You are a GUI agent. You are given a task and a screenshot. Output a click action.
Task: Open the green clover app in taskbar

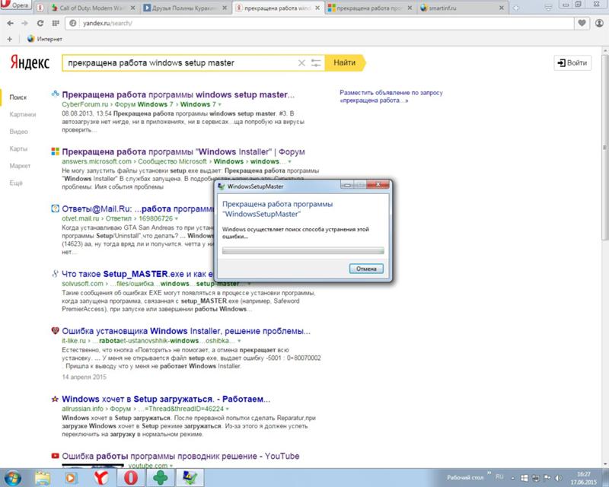tap(160, 478)
